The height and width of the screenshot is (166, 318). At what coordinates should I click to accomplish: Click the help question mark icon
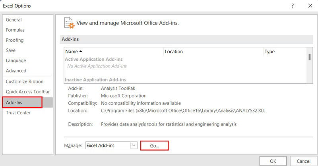point(293,6)
